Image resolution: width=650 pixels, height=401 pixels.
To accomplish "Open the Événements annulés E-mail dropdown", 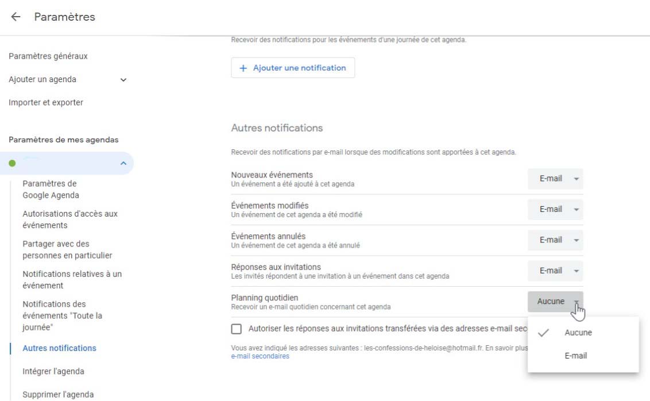I will pyautogui.click(x=555, y=240).
